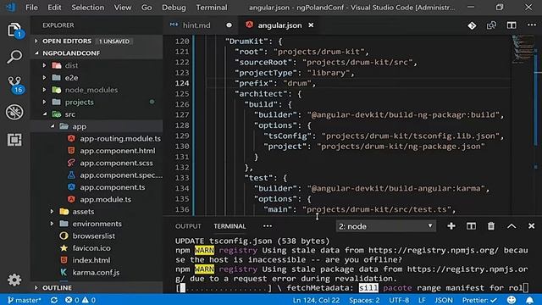Open index.html file
This screenshot has width=542, height=305.
91,260
